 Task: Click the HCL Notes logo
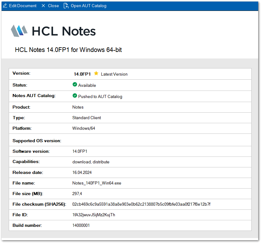[x=53, y=31]
